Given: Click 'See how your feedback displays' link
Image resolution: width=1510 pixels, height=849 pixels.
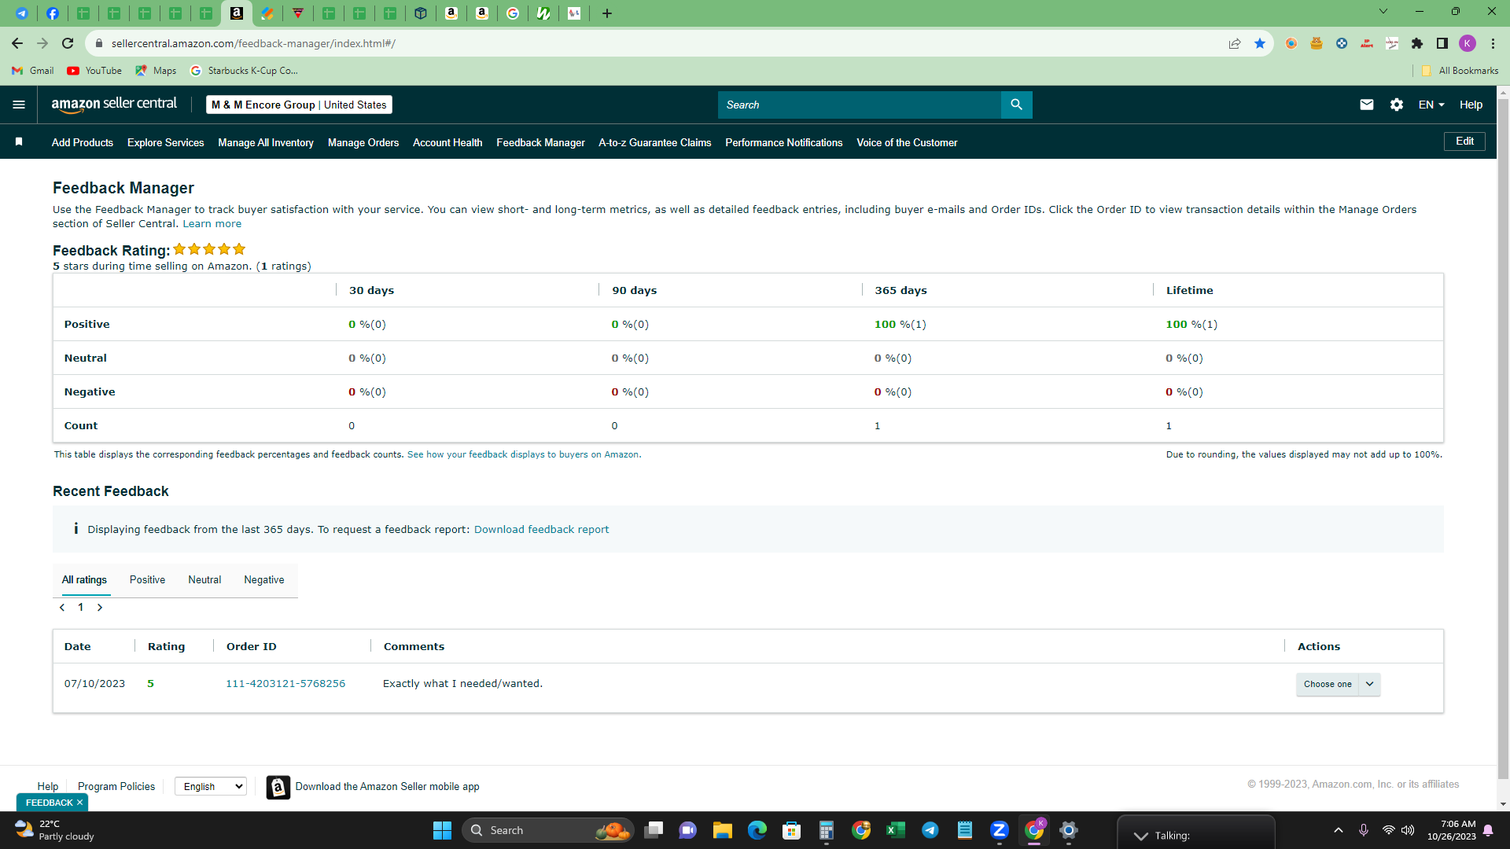Looking at the screenshot, I should pyautogui.click(x=523, y=454).
